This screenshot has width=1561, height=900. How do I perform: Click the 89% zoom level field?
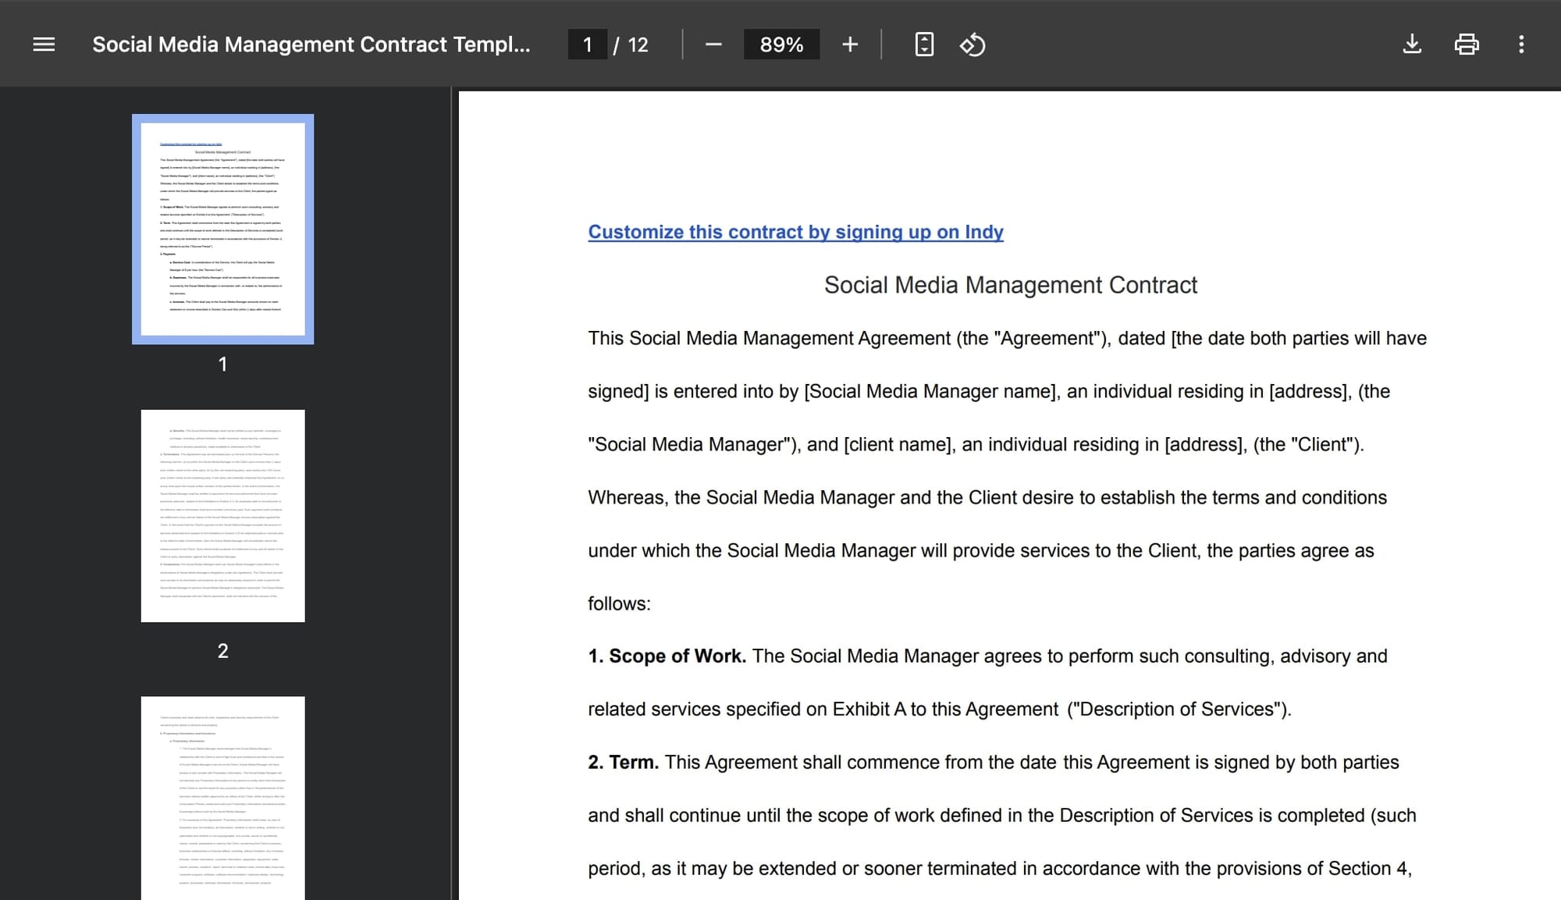point(781,44)
